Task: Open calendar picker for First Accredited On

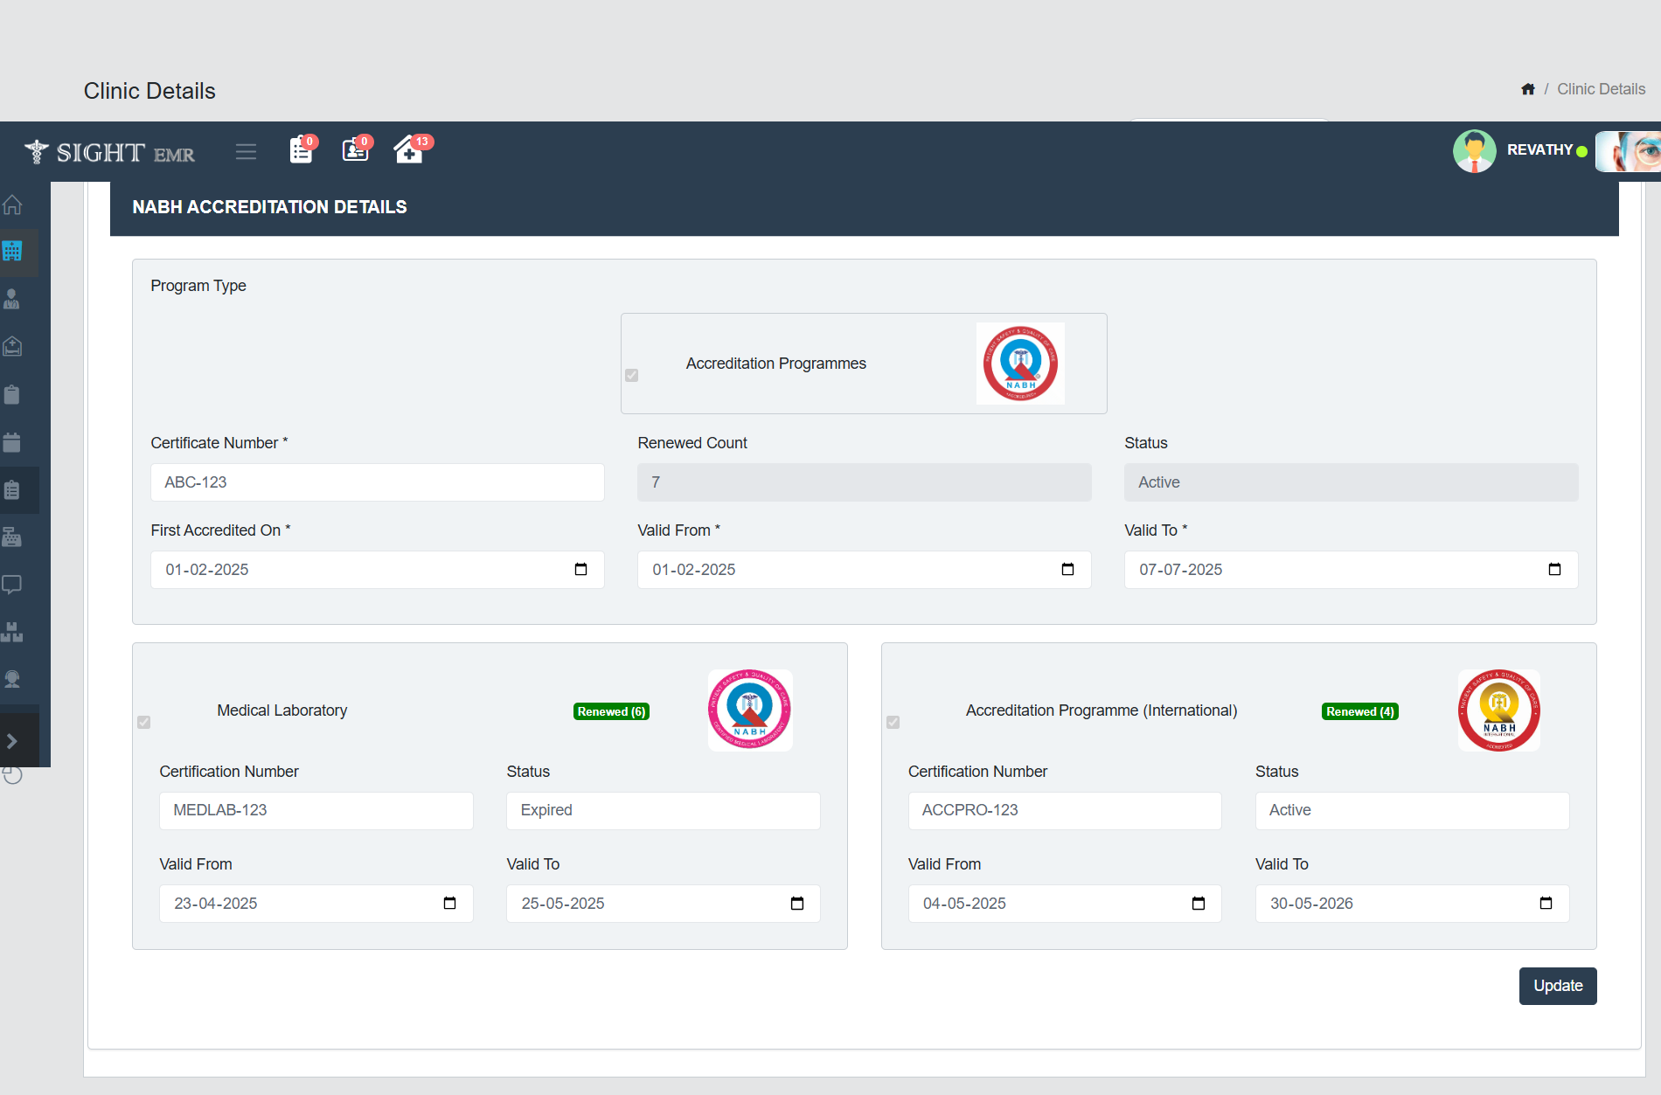Action: (x=580, y=570)
